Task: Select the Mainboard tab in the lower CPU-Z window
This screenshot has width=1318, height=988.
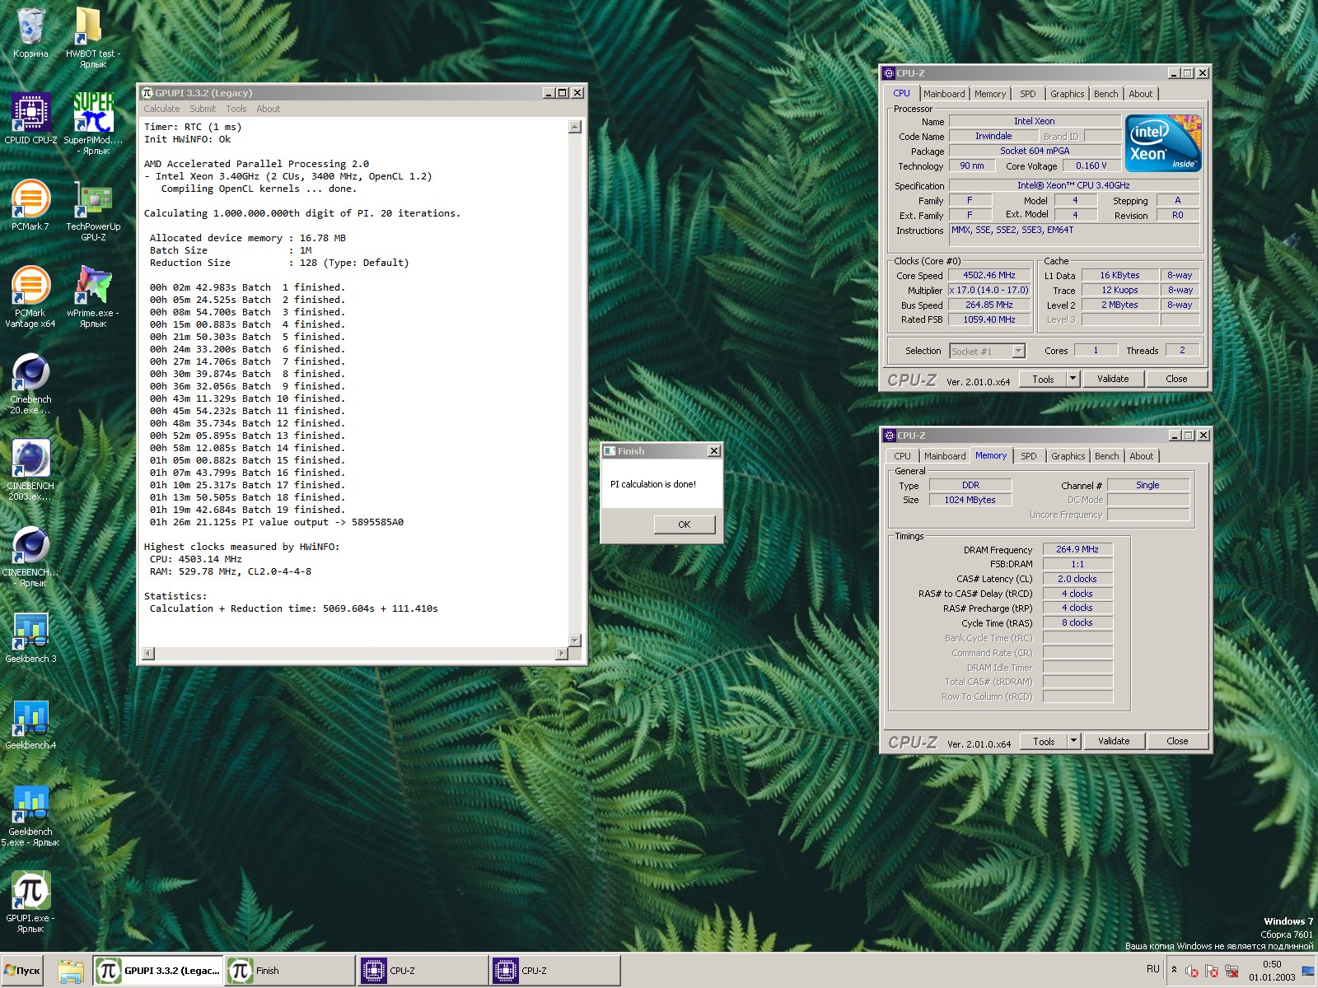Action: pos(945,456)
